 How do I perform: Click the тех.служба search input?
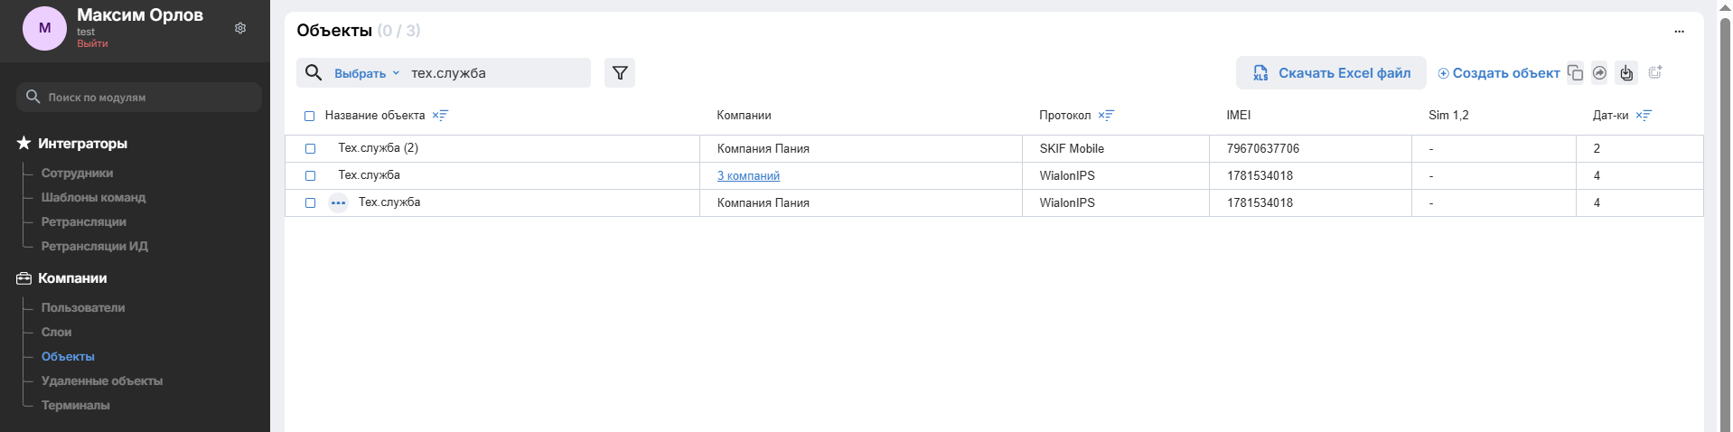click(x=497, y=73)
